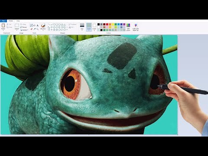Pick the lime color swatch

116,27
